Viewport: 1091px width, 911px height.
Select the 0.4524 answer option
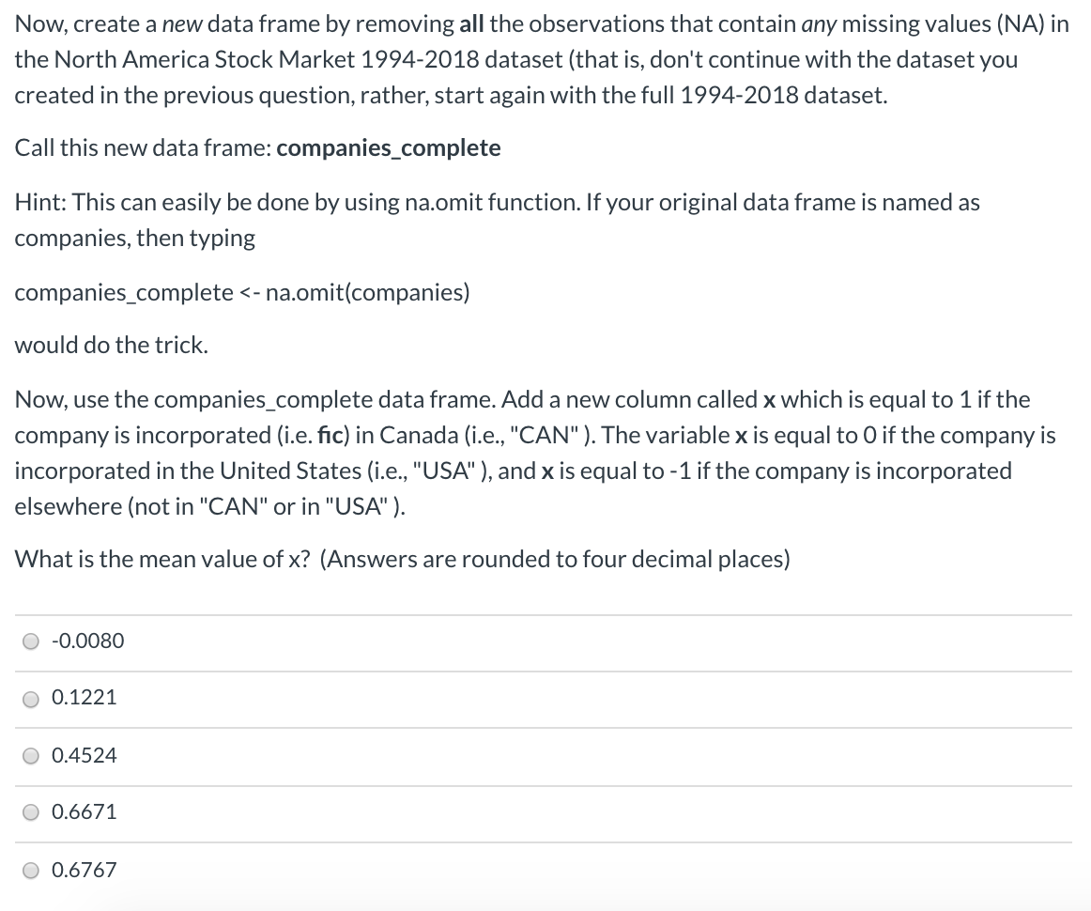coord(31,756)
